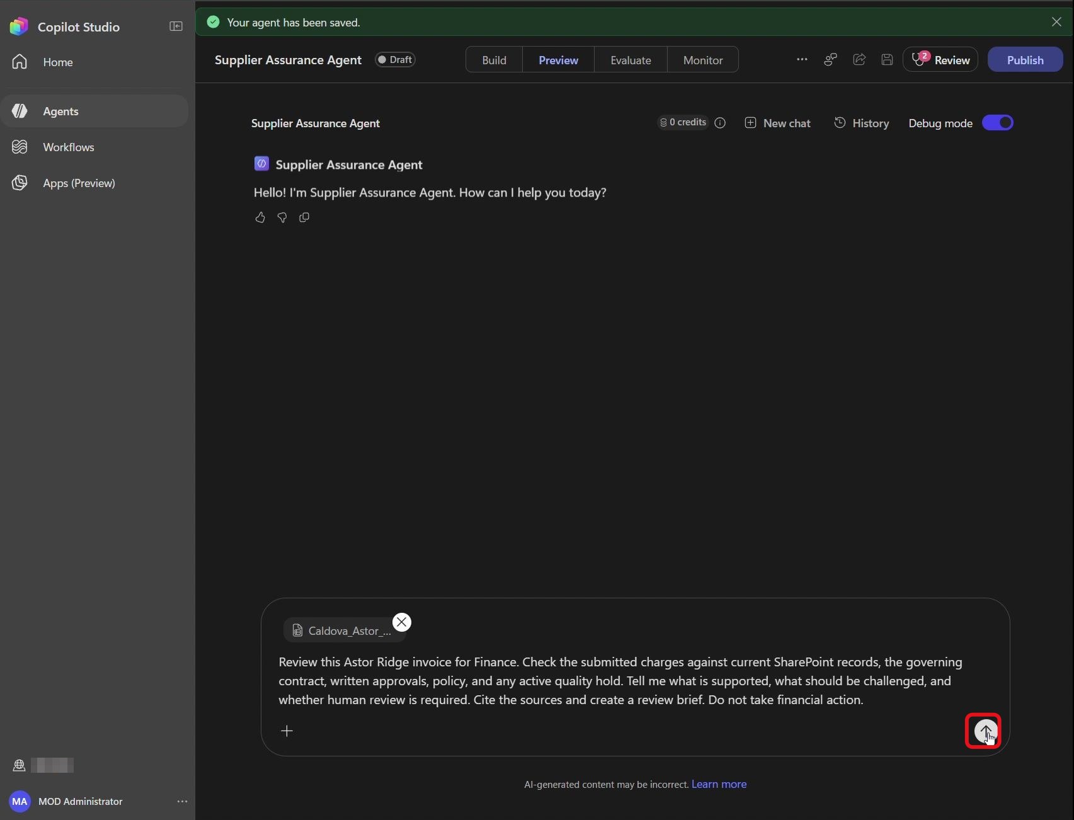1074x820 pixels.
Task: Click the Supplier Assurance Agent title in header
Action: tap(288, 60)
